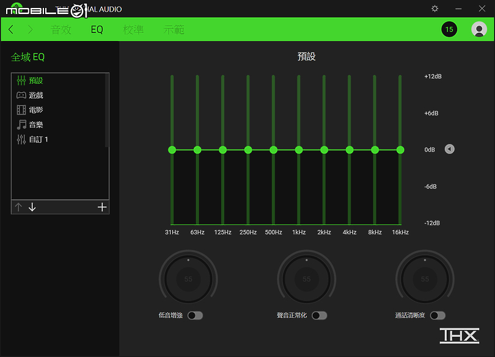The height and width of the screenshot is (357, 495).
Task: Click the 預設 preset sliders icon
Action: [x=21, y=81]
